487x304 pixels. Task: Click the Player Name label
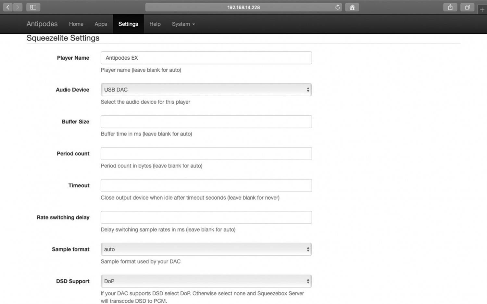point(73,58)
